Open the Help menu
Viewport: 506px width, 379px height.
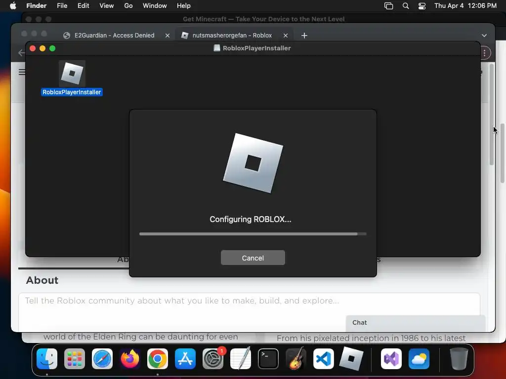click(x=184, y=5)
